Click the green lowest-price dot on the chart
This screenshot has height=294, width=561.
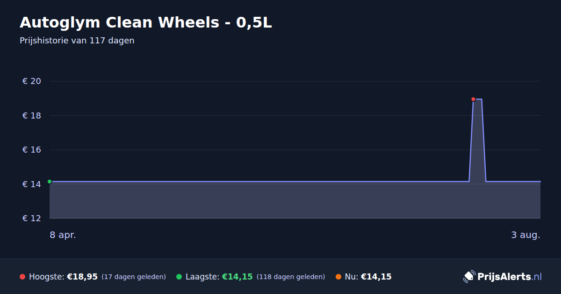click(50, 182)
